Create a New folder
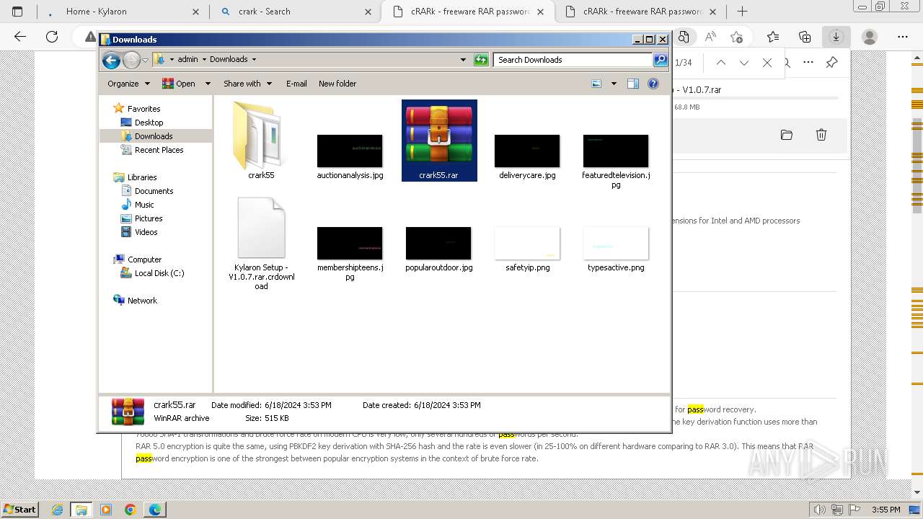The image size is (923, 519). click(x=337, y=84)
